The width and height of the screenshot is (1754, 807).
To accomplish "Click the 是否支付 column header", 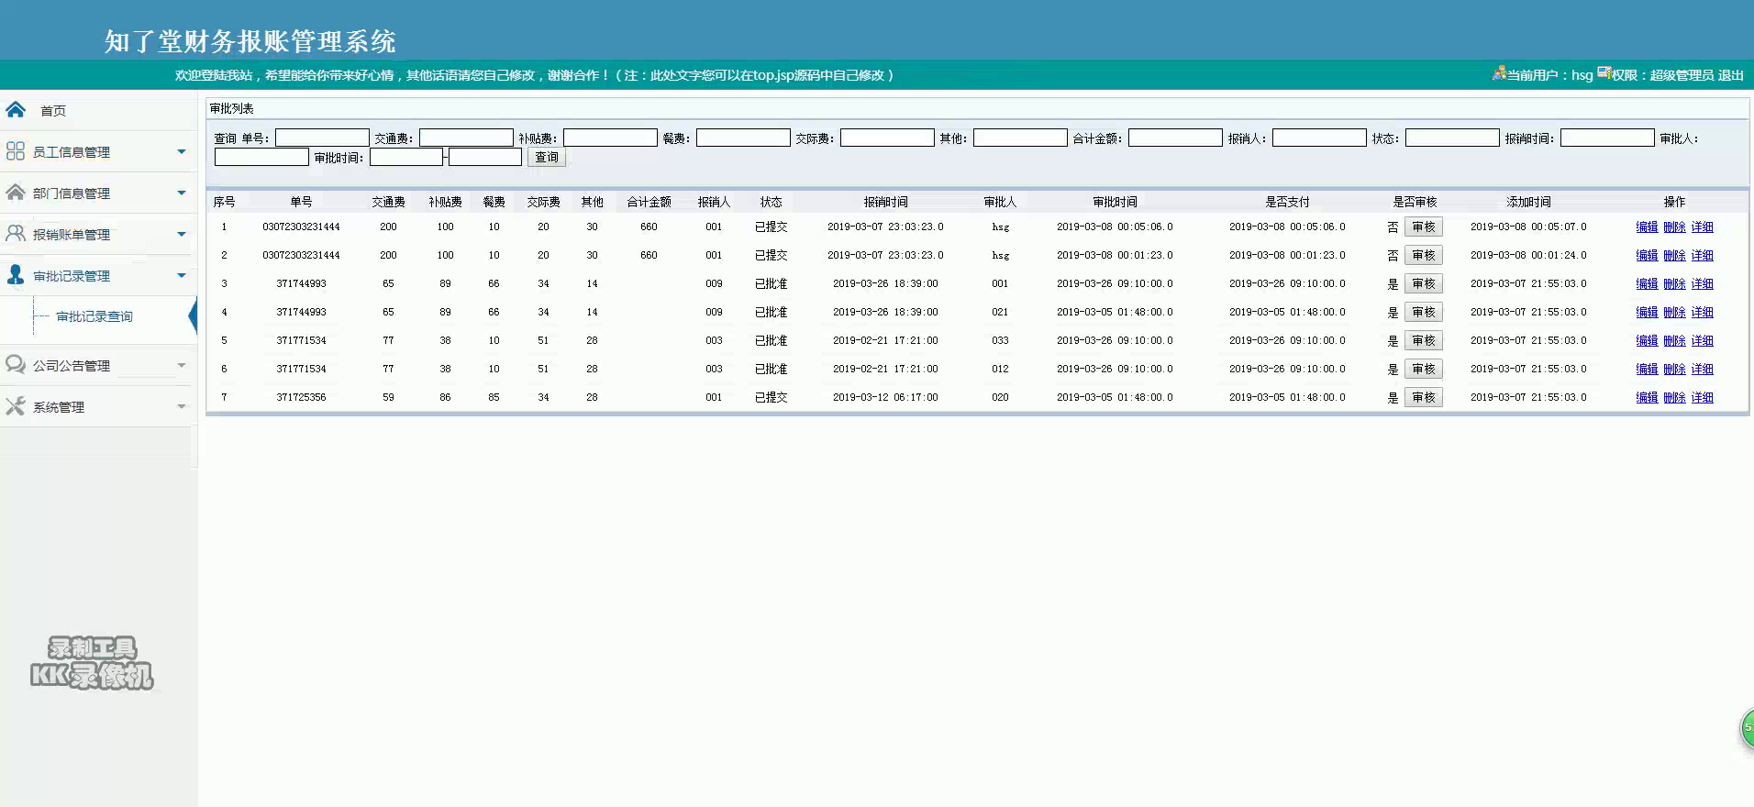I will click(x=1287, y=202).
